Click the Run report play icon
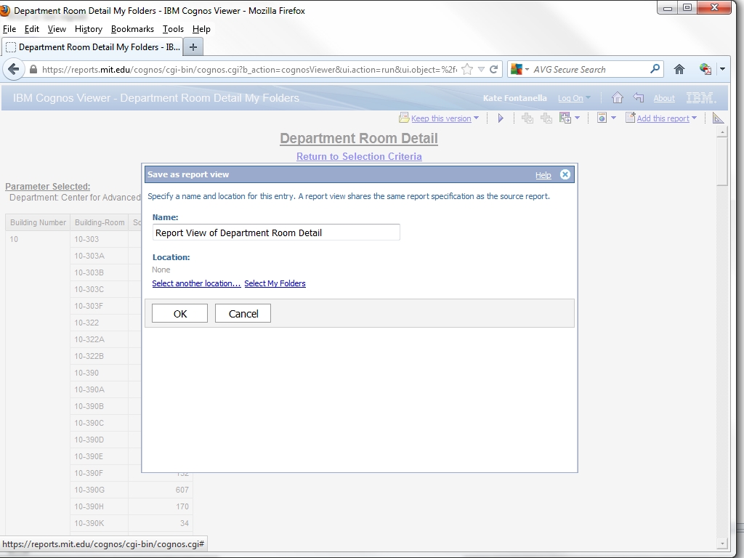Image resolution: width=744 pixels, height=558 pixels. [501, 118]
